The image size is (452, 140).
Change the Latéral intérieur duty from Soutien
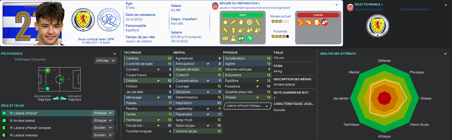pyautogui.click(x=103, y=135)
